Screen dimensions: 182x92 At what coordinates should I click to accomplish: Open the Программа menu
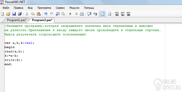[x=44, y=8]
